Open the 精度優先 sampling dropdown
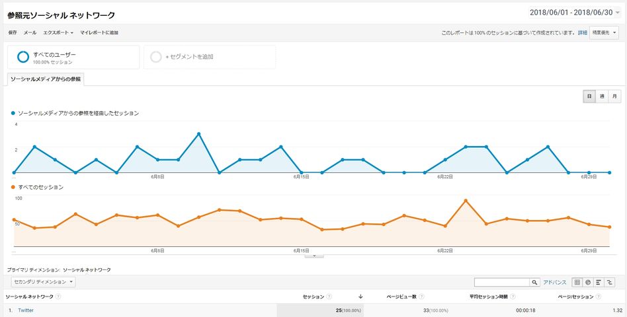Screen dimensions: 627x317 604,32
